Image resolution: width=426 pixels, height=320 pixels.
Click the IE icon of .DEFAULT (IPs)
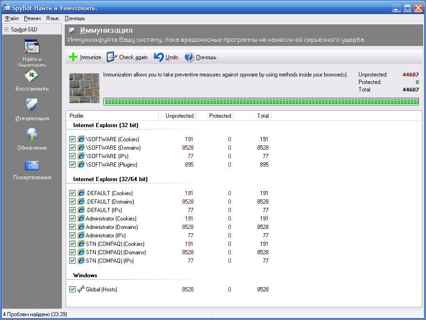[81, 210]
